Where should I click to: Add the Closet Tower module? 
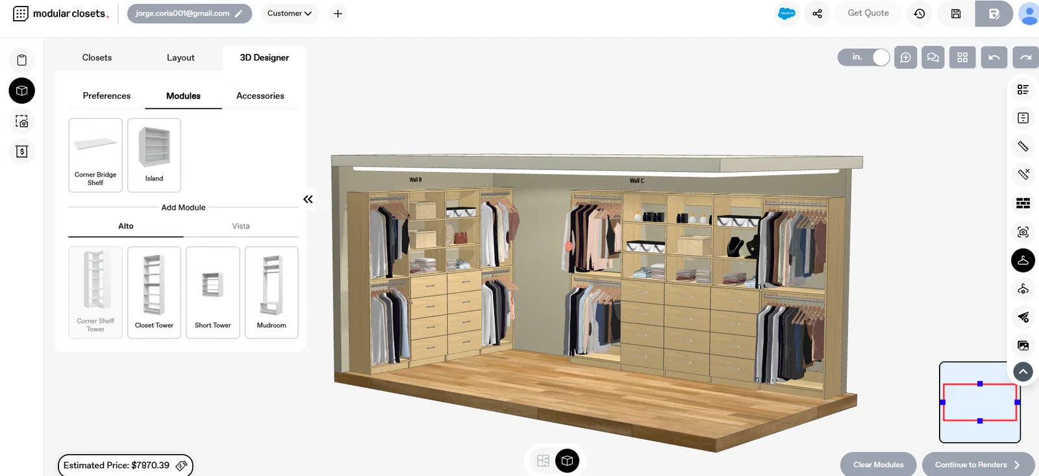point(154,293)
